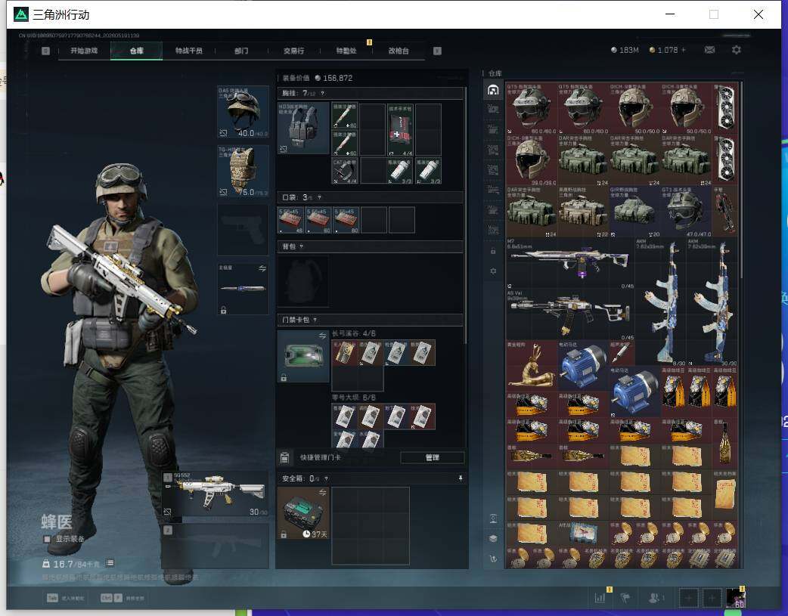The height and width of the screenshot is (616, 788).
Task: Swap safe box via arrows icon
Action: [322, 492]
